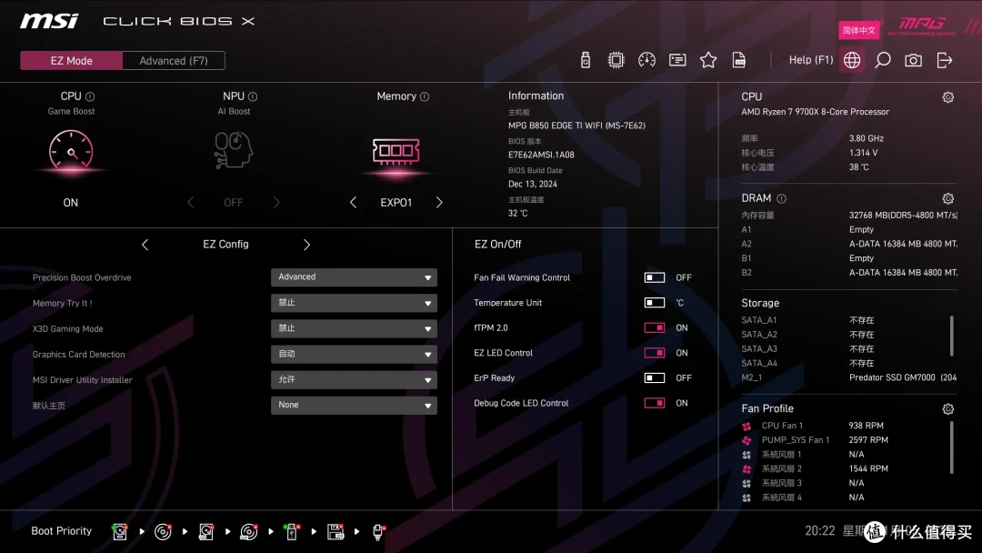Image resolution: width=982 pixels, height=553 pixels.
Task: Select M2_1 Predator SSD storage row
Action: (x=848, y=377)
